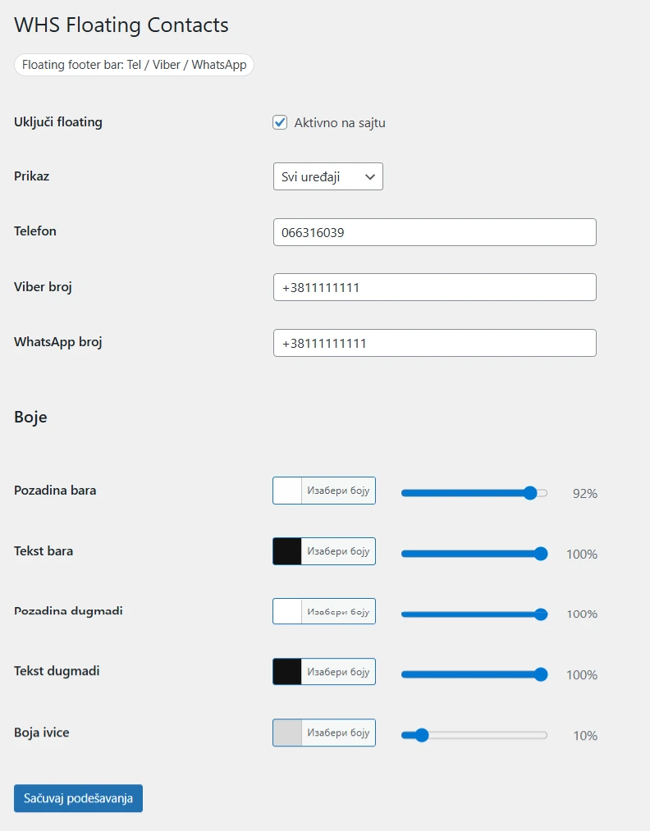Click the Pozadina bara opacity slider handle

click(530, 493)
